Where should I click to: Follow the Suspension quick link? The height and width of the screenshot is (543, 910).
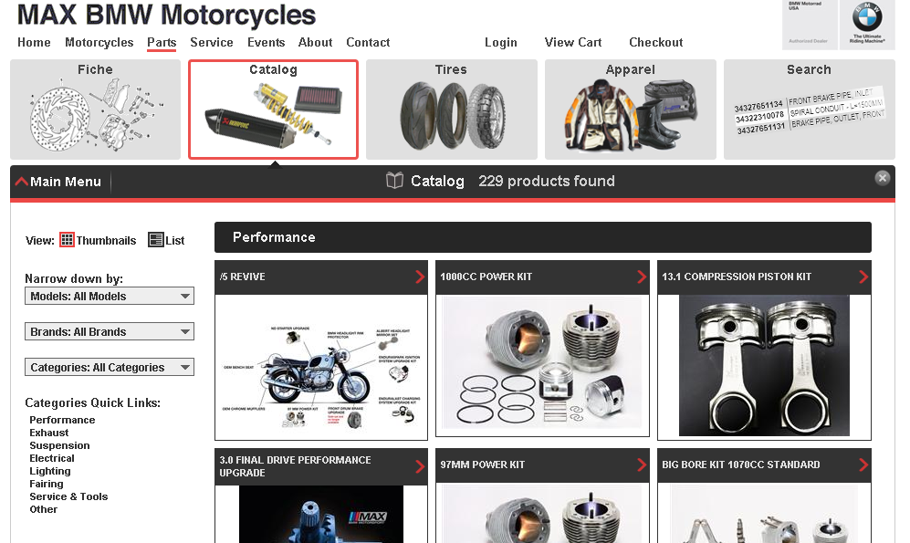(x=59, y=445)
